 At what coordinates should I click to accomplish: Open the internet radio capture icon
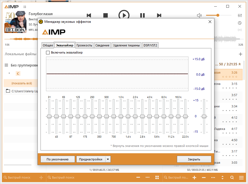tap(240, 30)
